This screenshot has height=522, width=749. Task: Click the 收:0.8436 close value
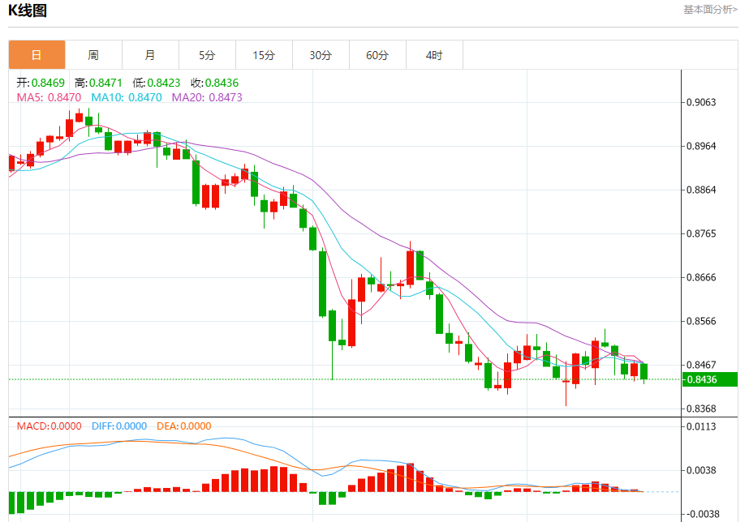pyautogui.click(x=214, y=83)
